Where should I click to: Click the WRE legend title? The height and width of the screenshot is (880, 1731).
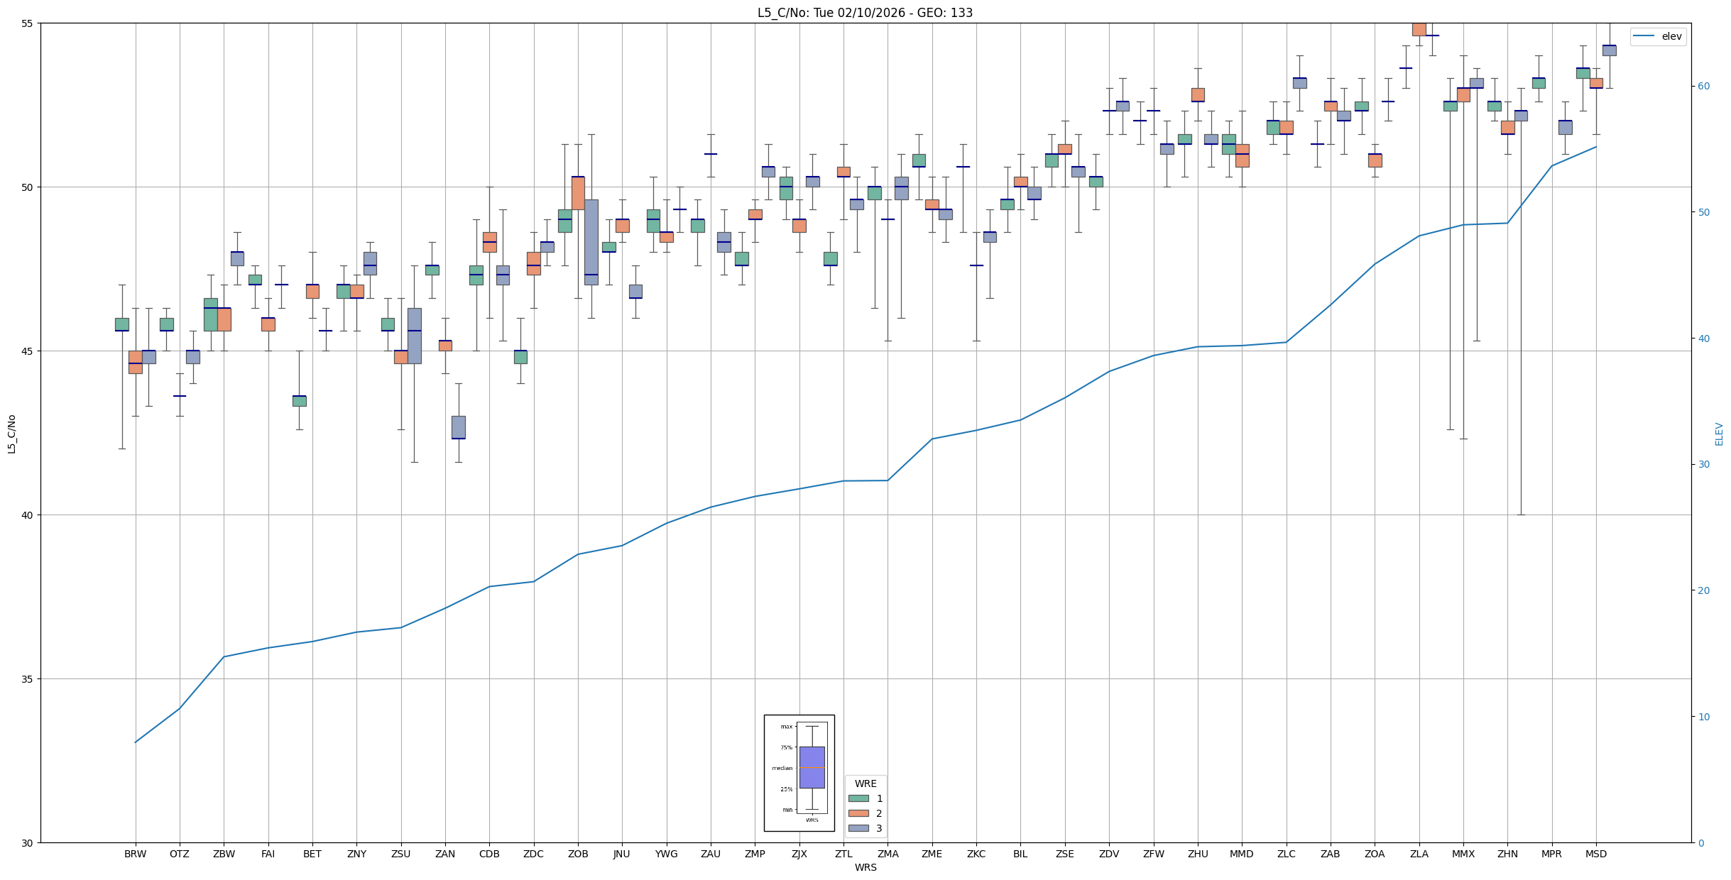pos(865,783)
